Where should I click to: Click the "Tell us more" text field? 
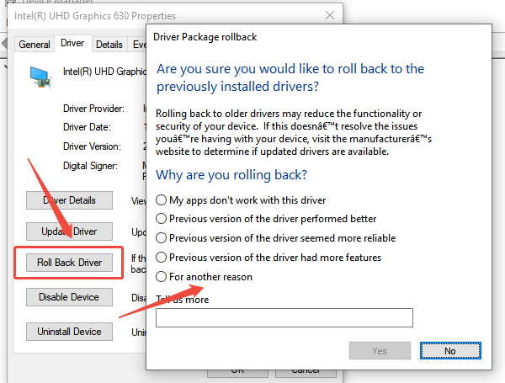284,317
